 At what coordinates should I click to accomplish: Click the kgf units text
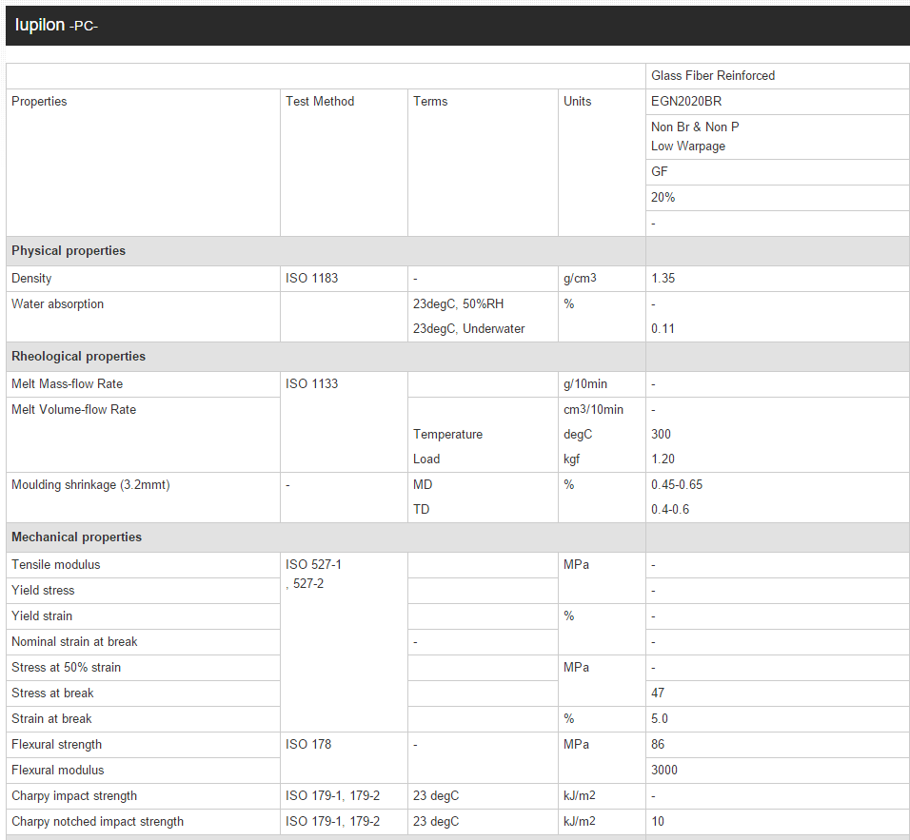click(572, 459)
